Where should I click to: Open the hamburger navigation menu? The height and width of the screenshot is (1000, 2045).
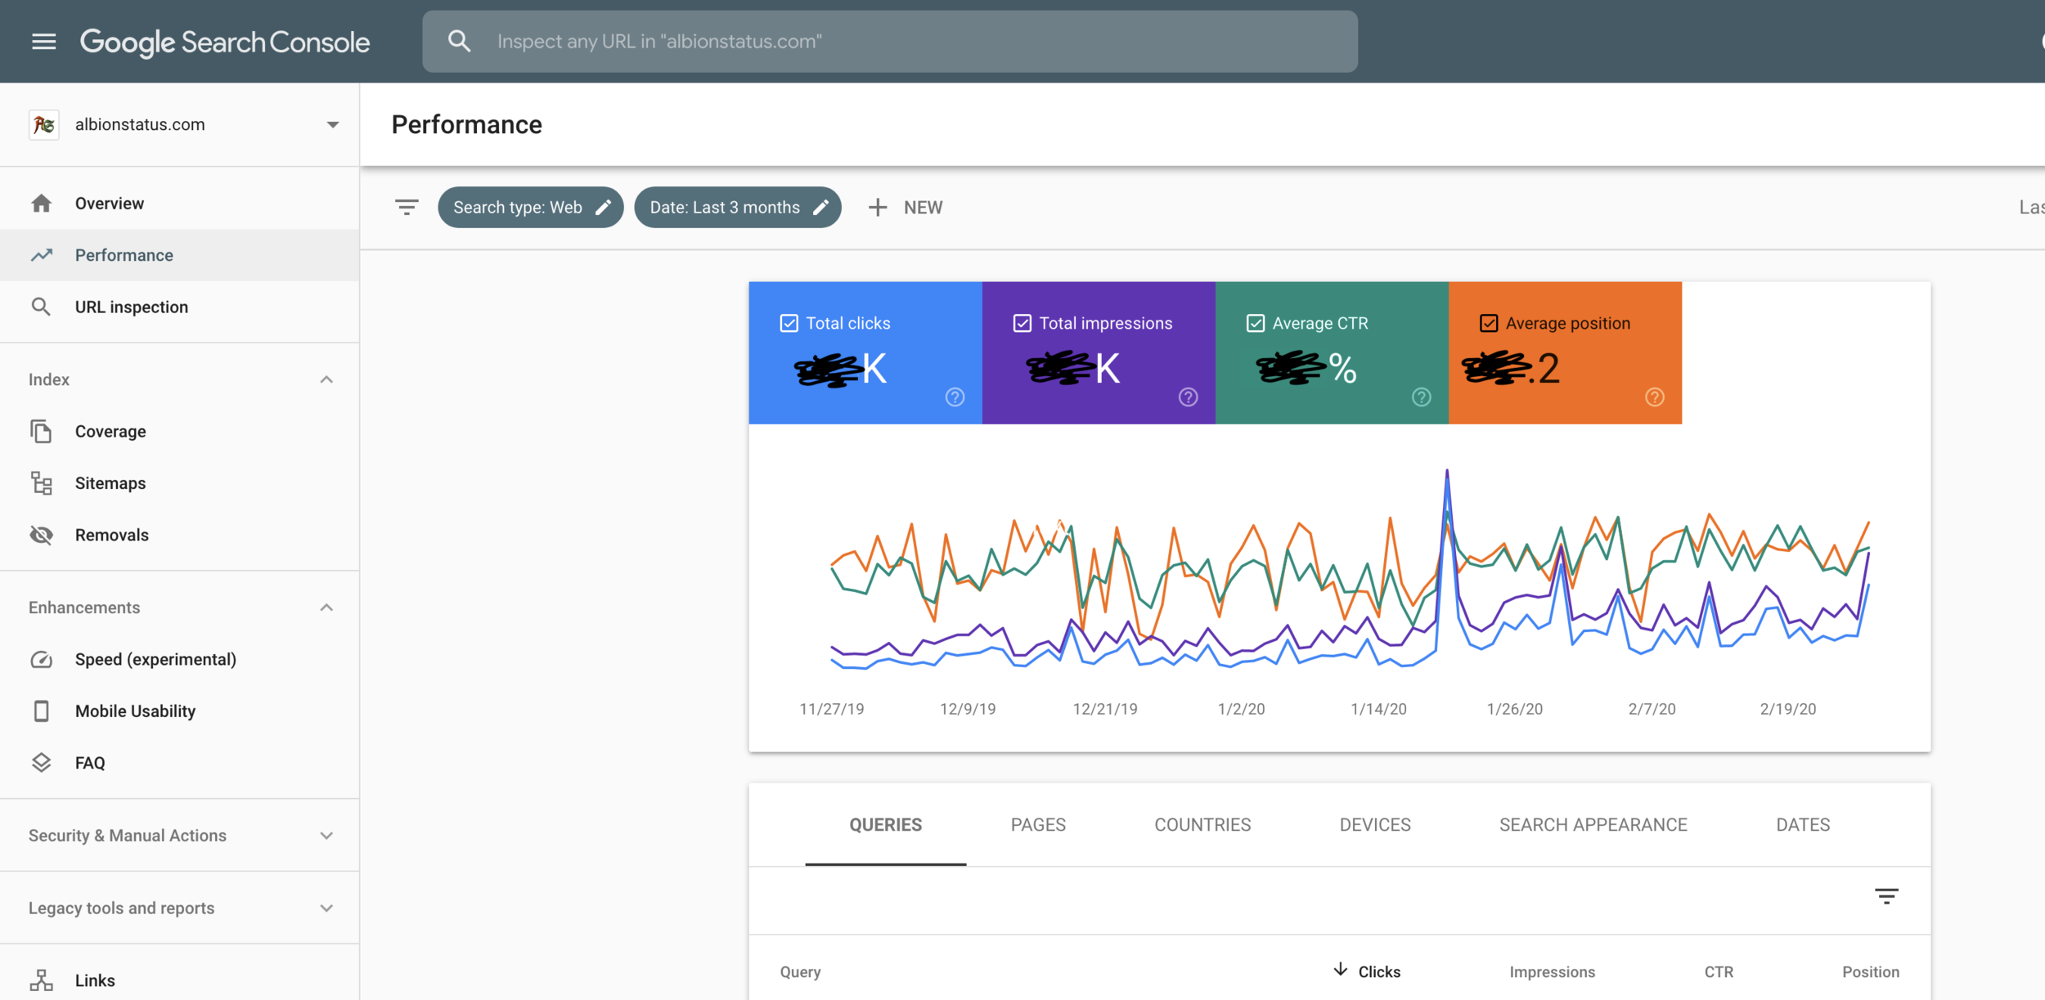[44, 42]
